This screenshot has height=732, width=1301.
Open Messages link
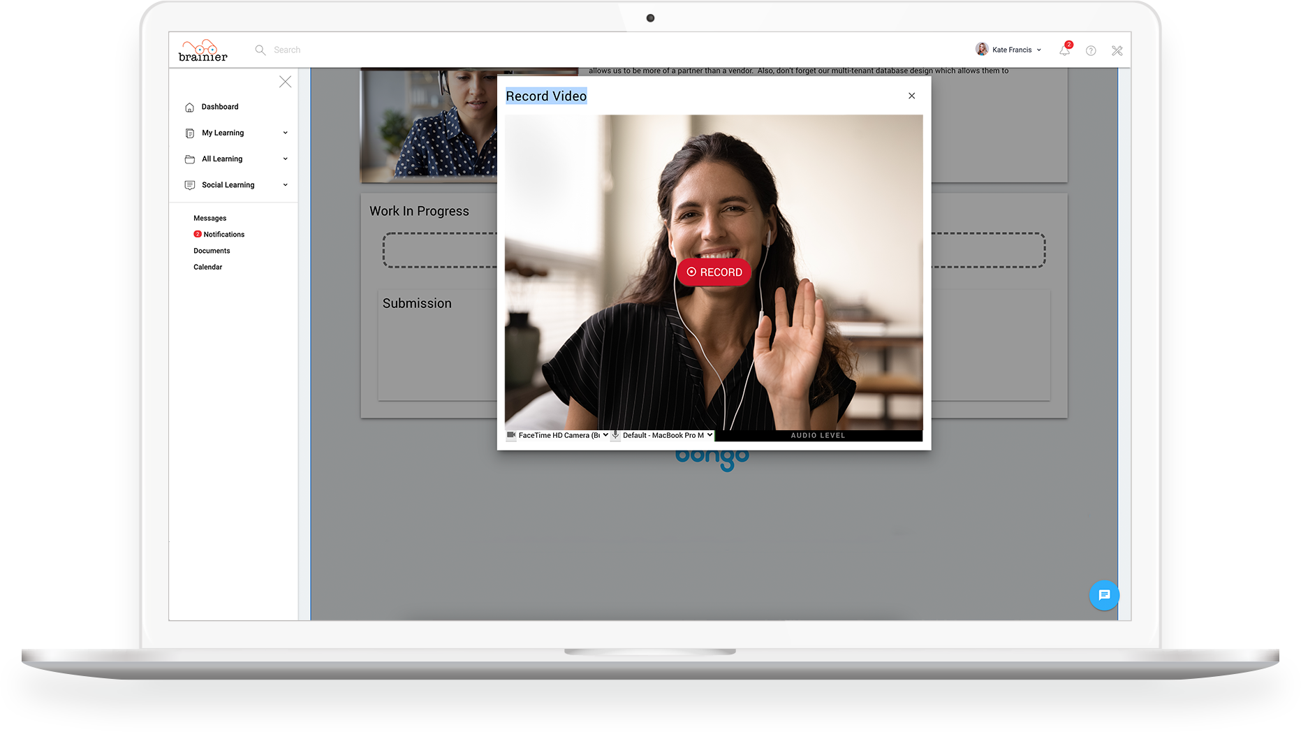(x=210, y=219)
